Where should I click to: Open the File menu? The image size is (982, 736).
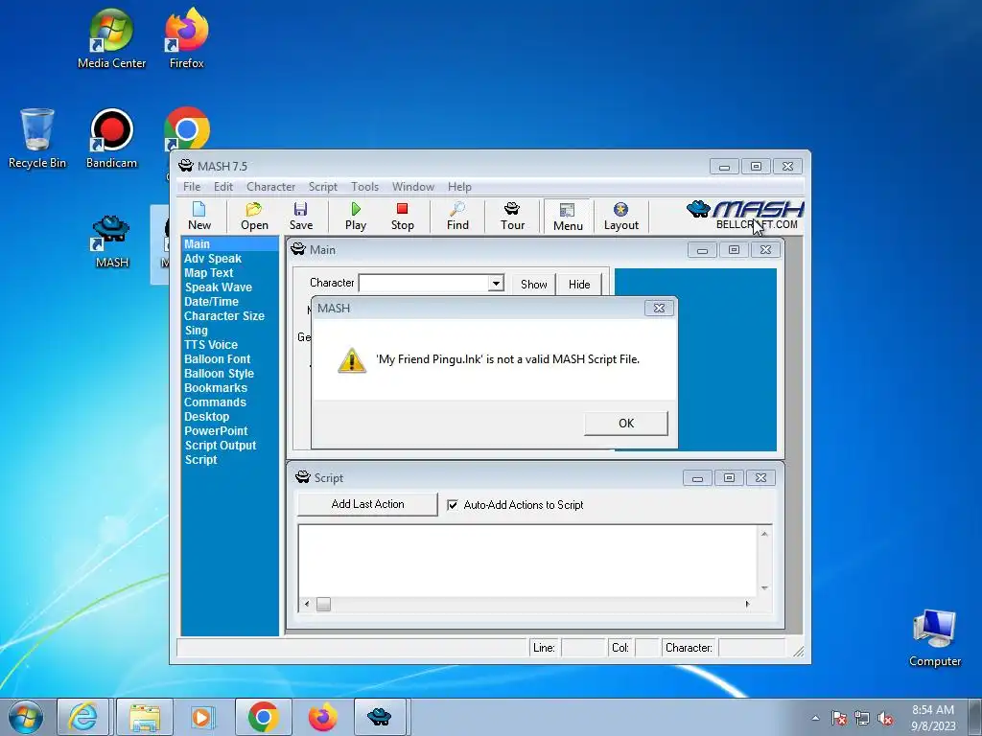point(192,187)
